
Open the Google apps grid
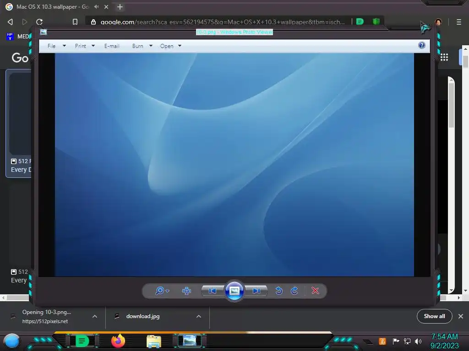click(x=444, y=57)
